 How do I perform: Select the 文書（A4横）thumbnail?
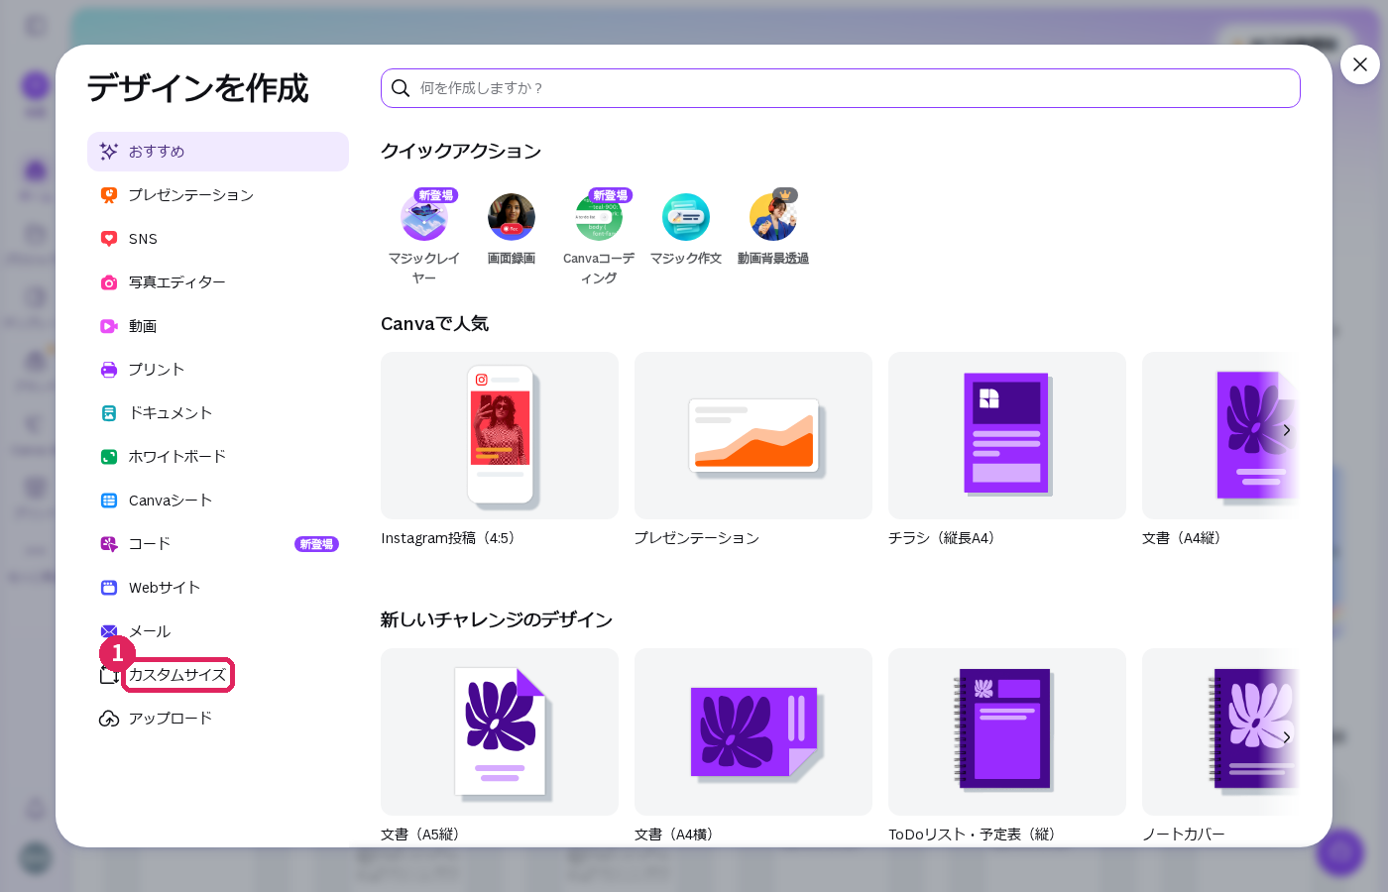[753, 731]
